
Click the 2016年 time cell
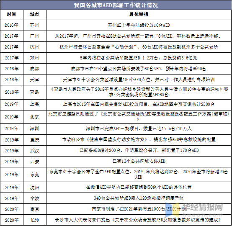(12, 25)
